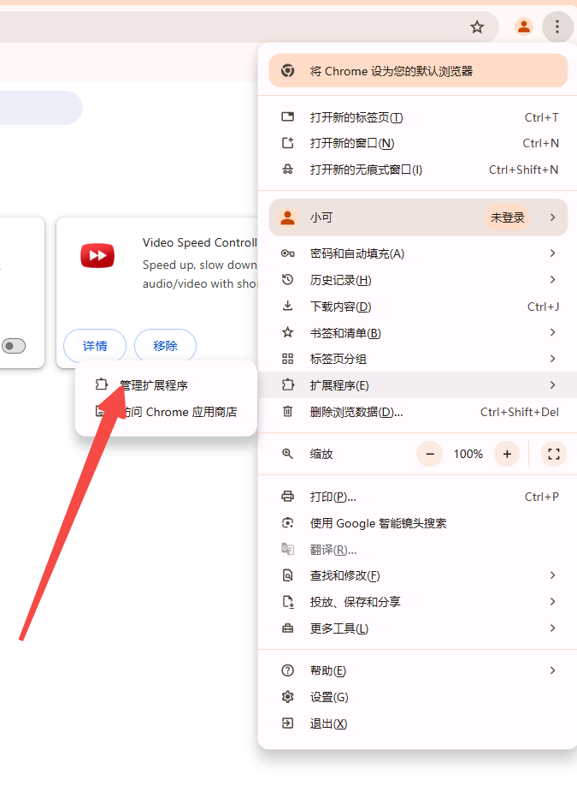Expand 历史记录 submenu chevron
Viewport: 577px width, 798px height.
tap(552, 279)
